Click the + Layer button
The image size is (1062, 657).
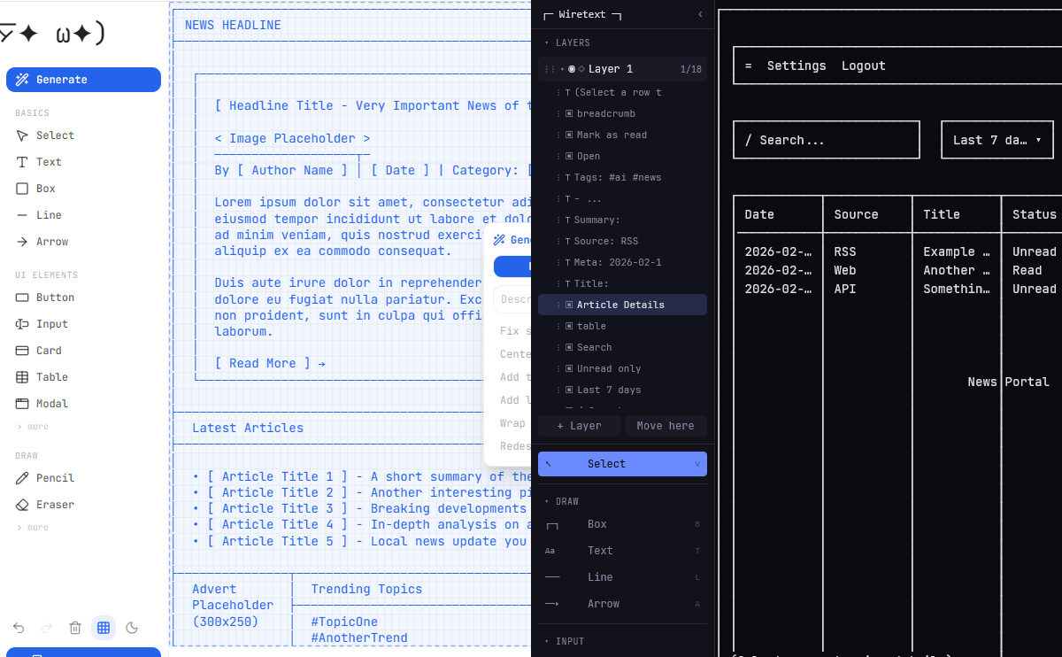click(579, 426)
